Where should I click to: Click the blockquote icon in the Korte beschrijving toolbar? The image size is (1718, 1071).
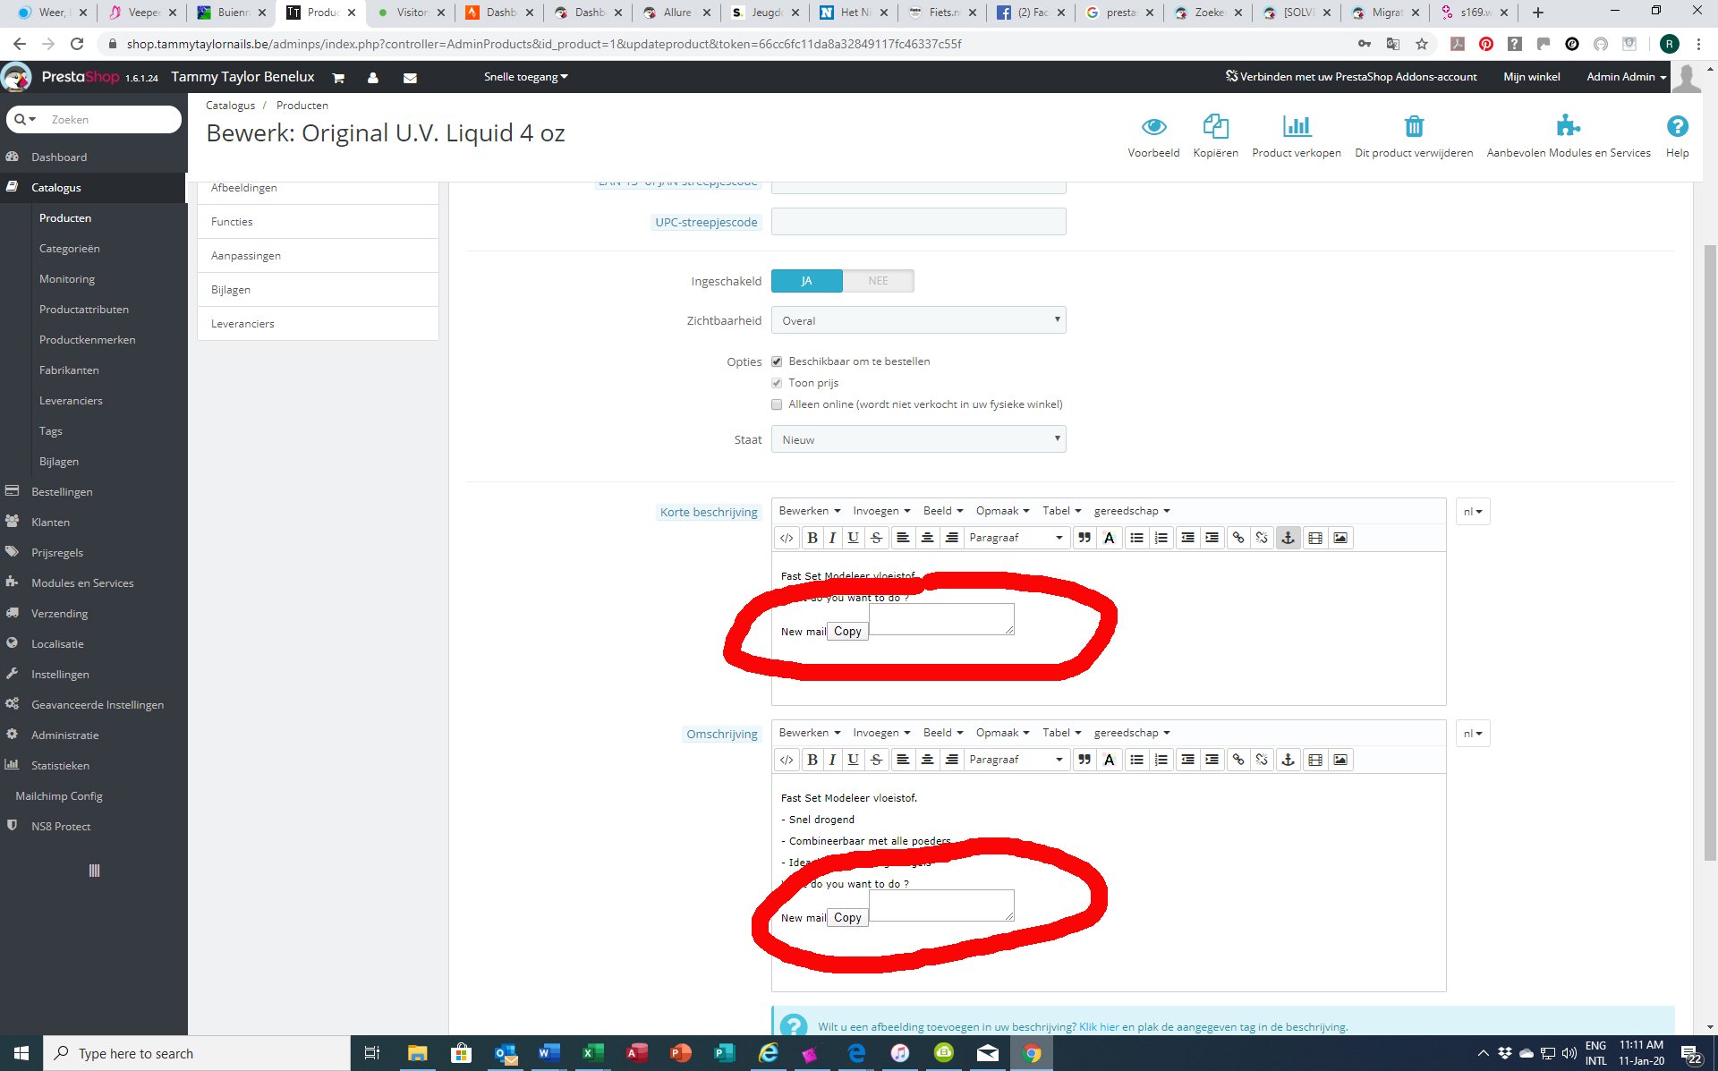(x=1084, y=538)
